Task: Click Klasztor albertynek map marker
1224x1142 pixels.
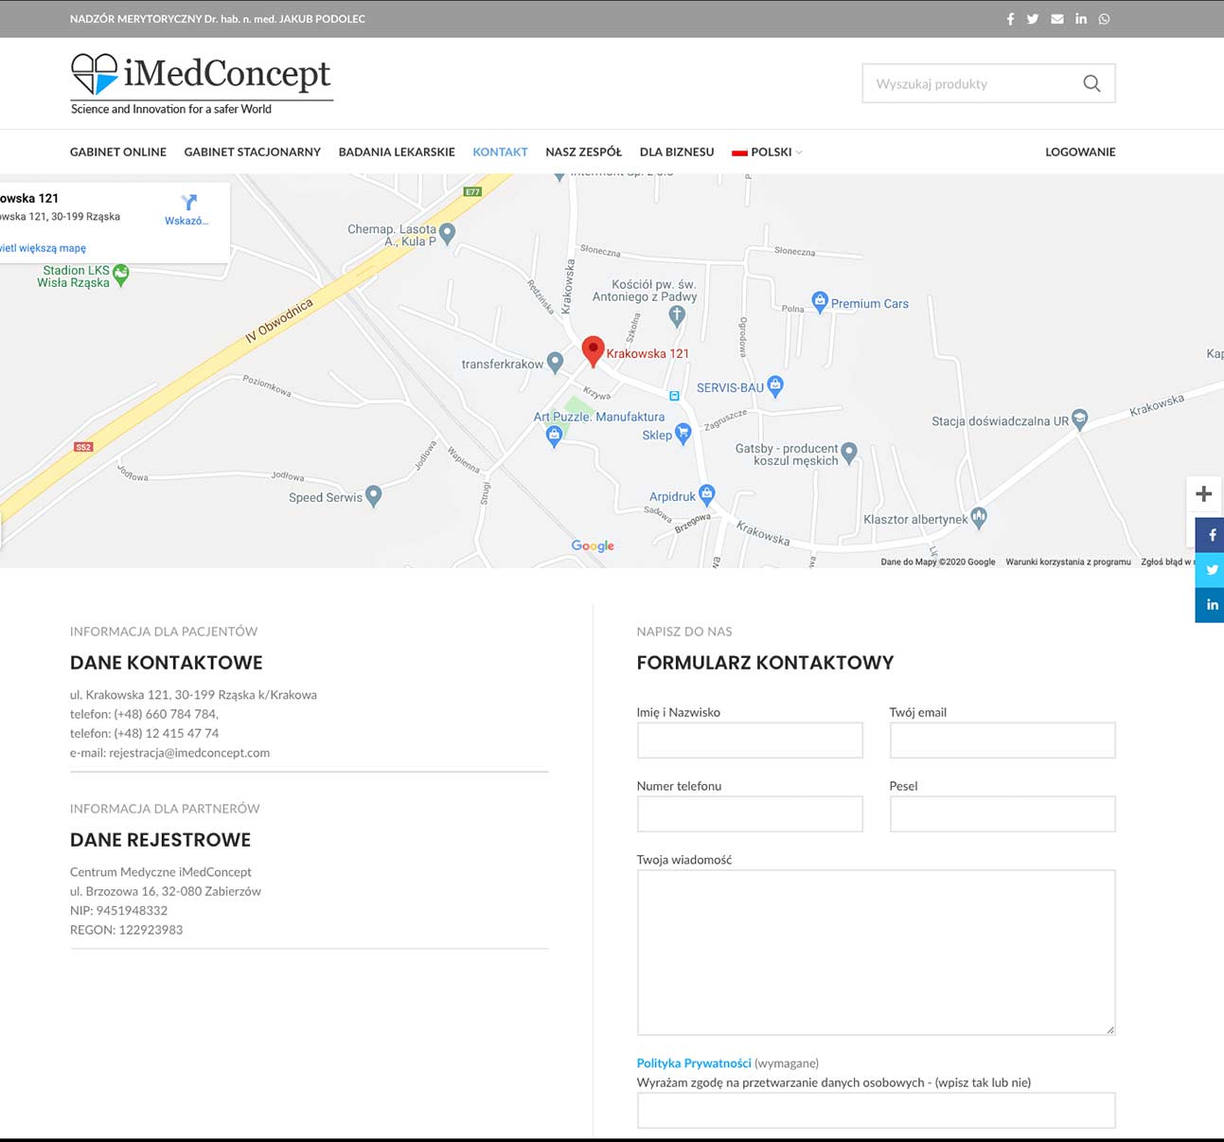Action: pyautogui.click(x=979, y=518)
